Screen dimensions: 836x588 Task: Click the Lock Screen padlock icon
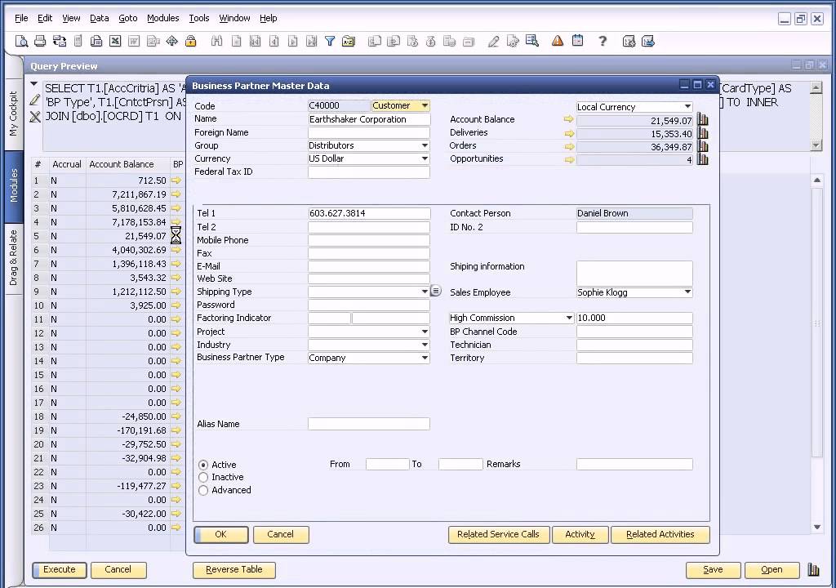[x=190, y=41]
